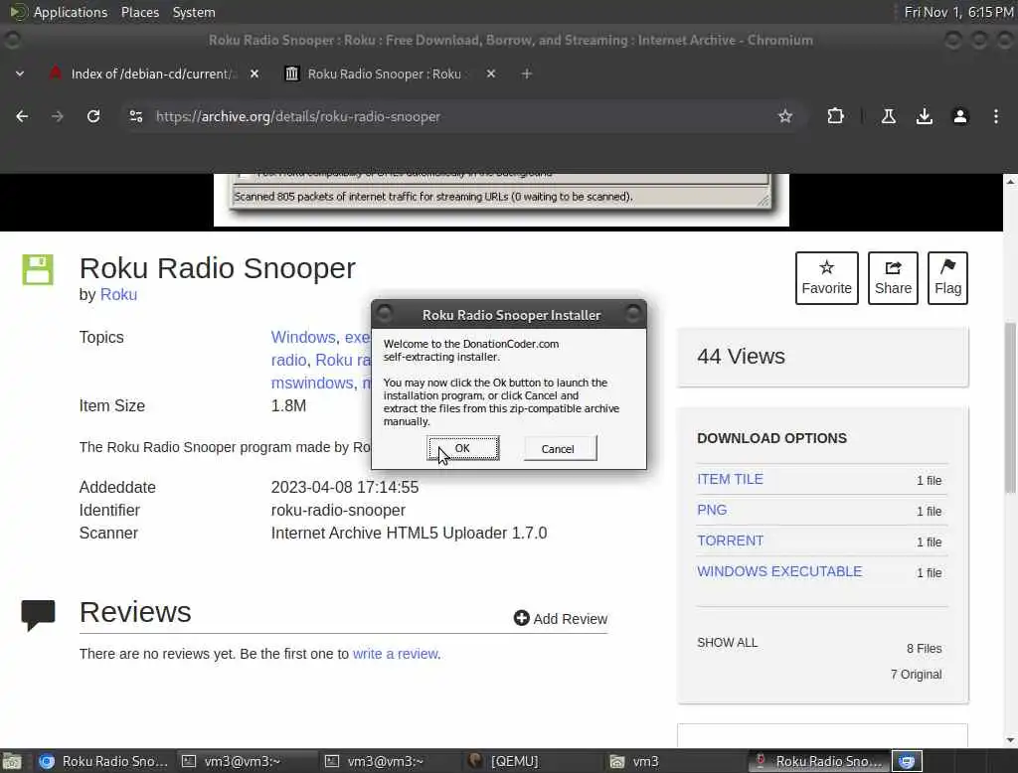Click Cancel in the installer dialog
Viewport: 1018px width, 773px height.
[559, 448]
